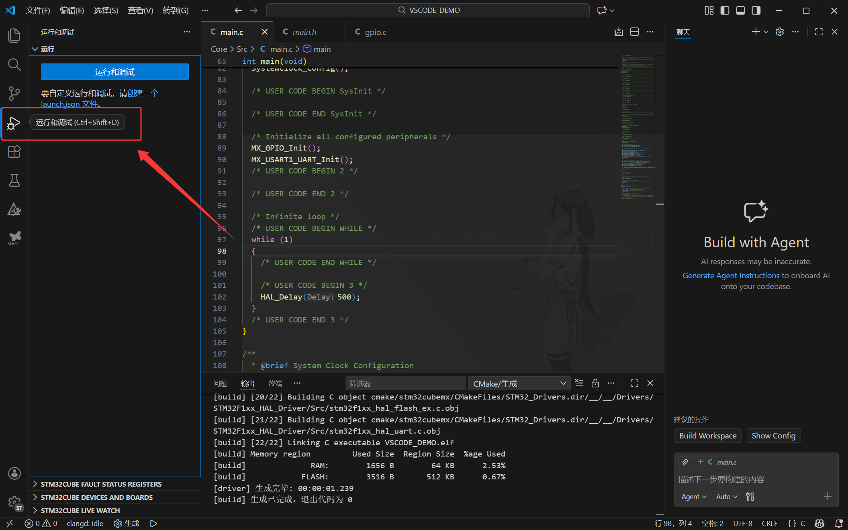
Task: Toggle the secondary side bar layout button
Action: tap(756, 10)
